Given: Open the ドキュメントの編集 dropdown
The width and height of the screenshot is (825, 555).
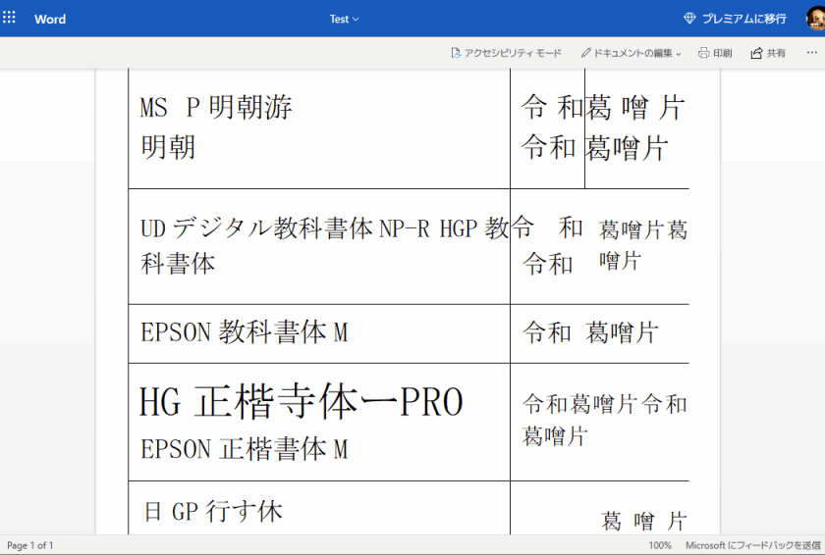Looking at the screenshot, I should tap(631, 53).
